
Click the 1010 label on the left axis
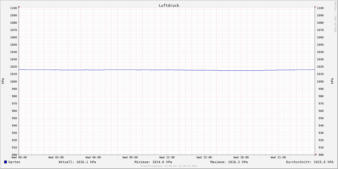click(x=14, y=74)
